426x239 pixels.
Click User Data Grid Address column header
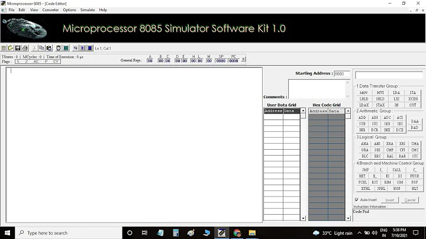(273, 111)
